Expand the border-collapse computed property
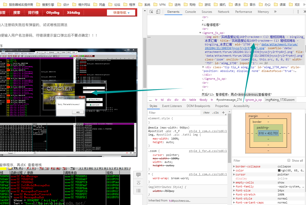This screenshot has width=306, height=205. (234, 166)
